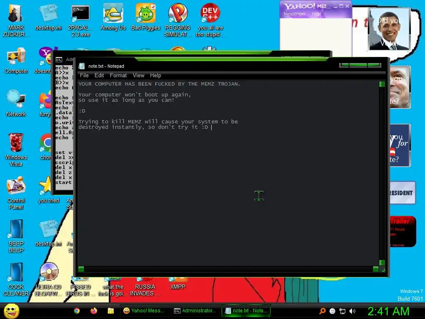Click the 'YOUR COMPUTER HAS BEEN' text line
This screenshot has width=425, height=319.
[x=159, y=84]
